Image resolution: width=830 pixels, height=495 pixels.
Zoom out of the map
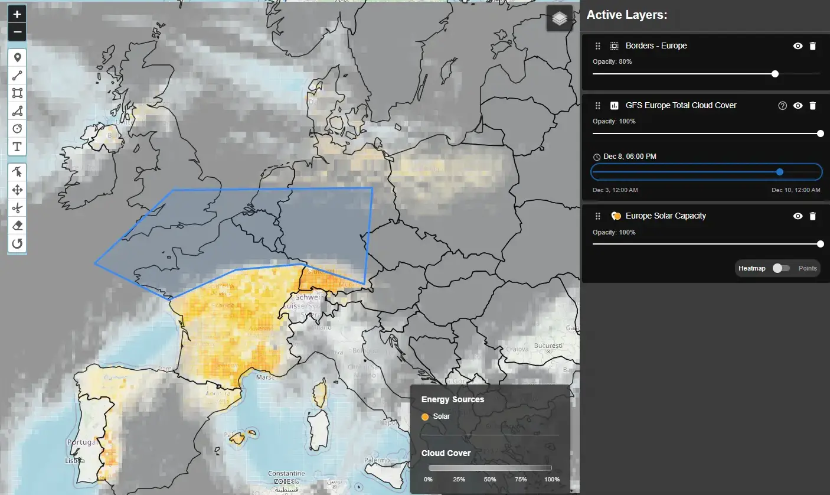17,31
